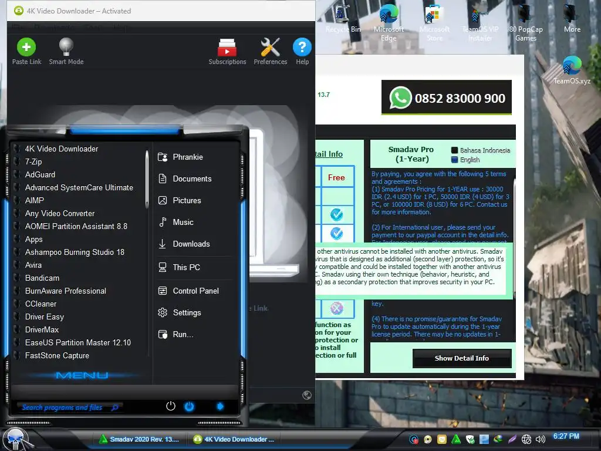Click the volume speaker tray icon

pos(541,439)
